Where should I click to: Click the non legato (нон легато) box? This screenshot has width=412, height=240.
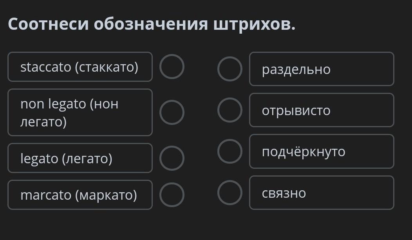[80, 112]
